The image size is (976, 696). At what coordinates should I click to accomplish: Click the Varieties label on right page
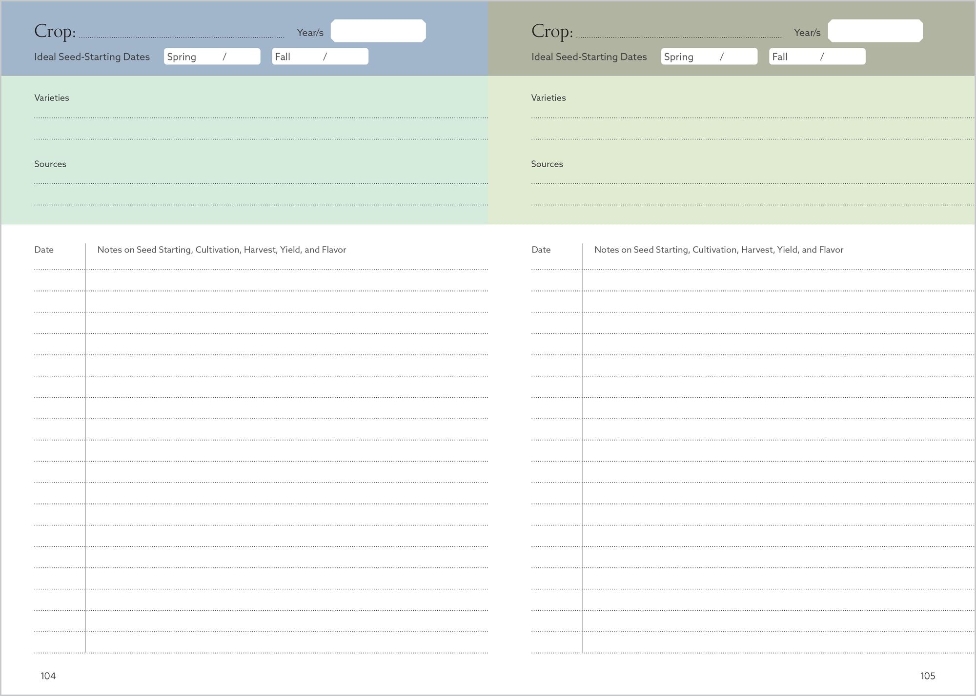(549, 98)
